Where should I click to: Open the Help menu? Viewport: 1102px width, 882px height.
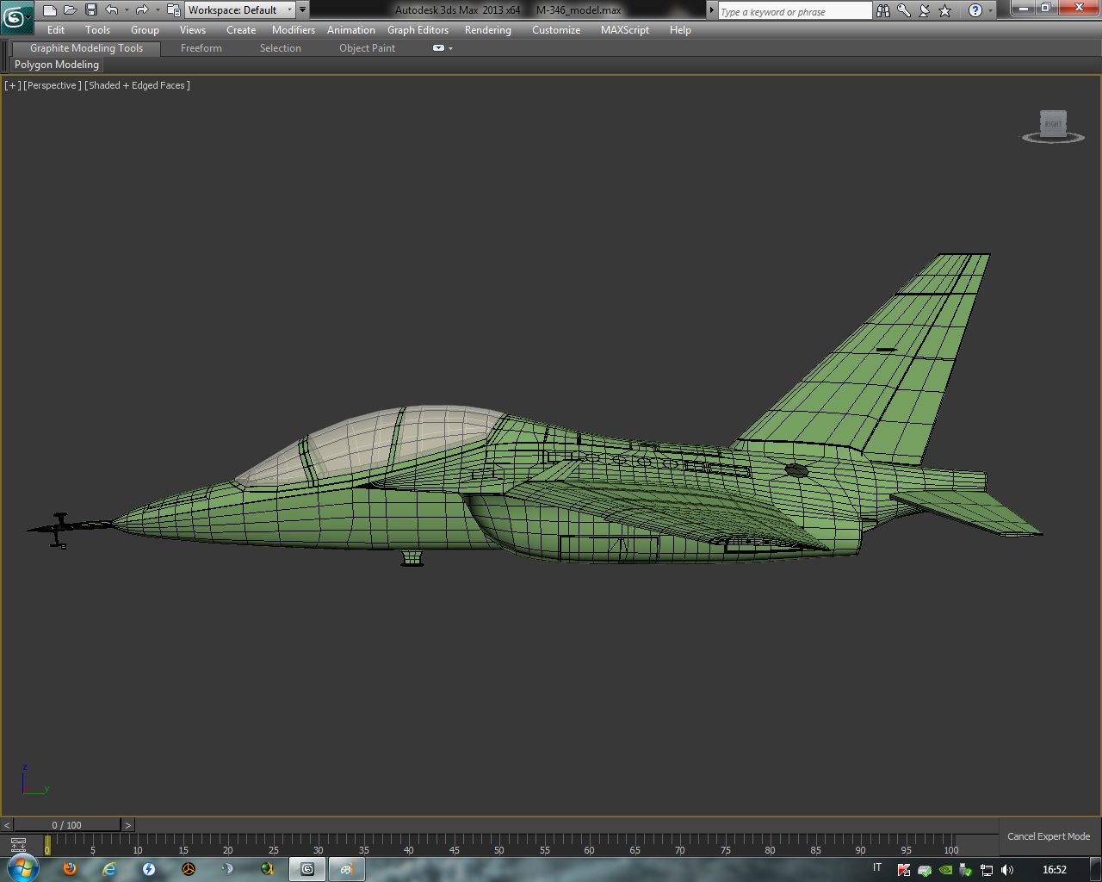tap(680, 30)
